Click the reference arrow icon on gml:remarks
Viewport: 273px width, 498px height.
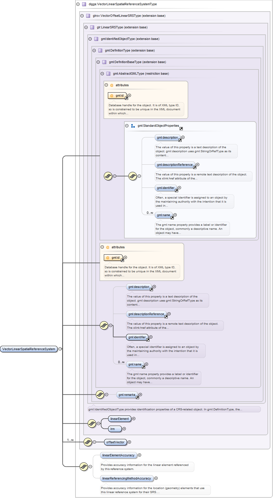coord(137,397)
